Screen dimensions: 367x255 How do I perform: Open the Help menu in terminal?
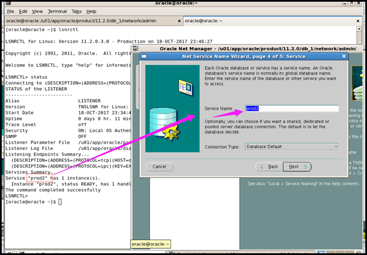click(91, 11)
